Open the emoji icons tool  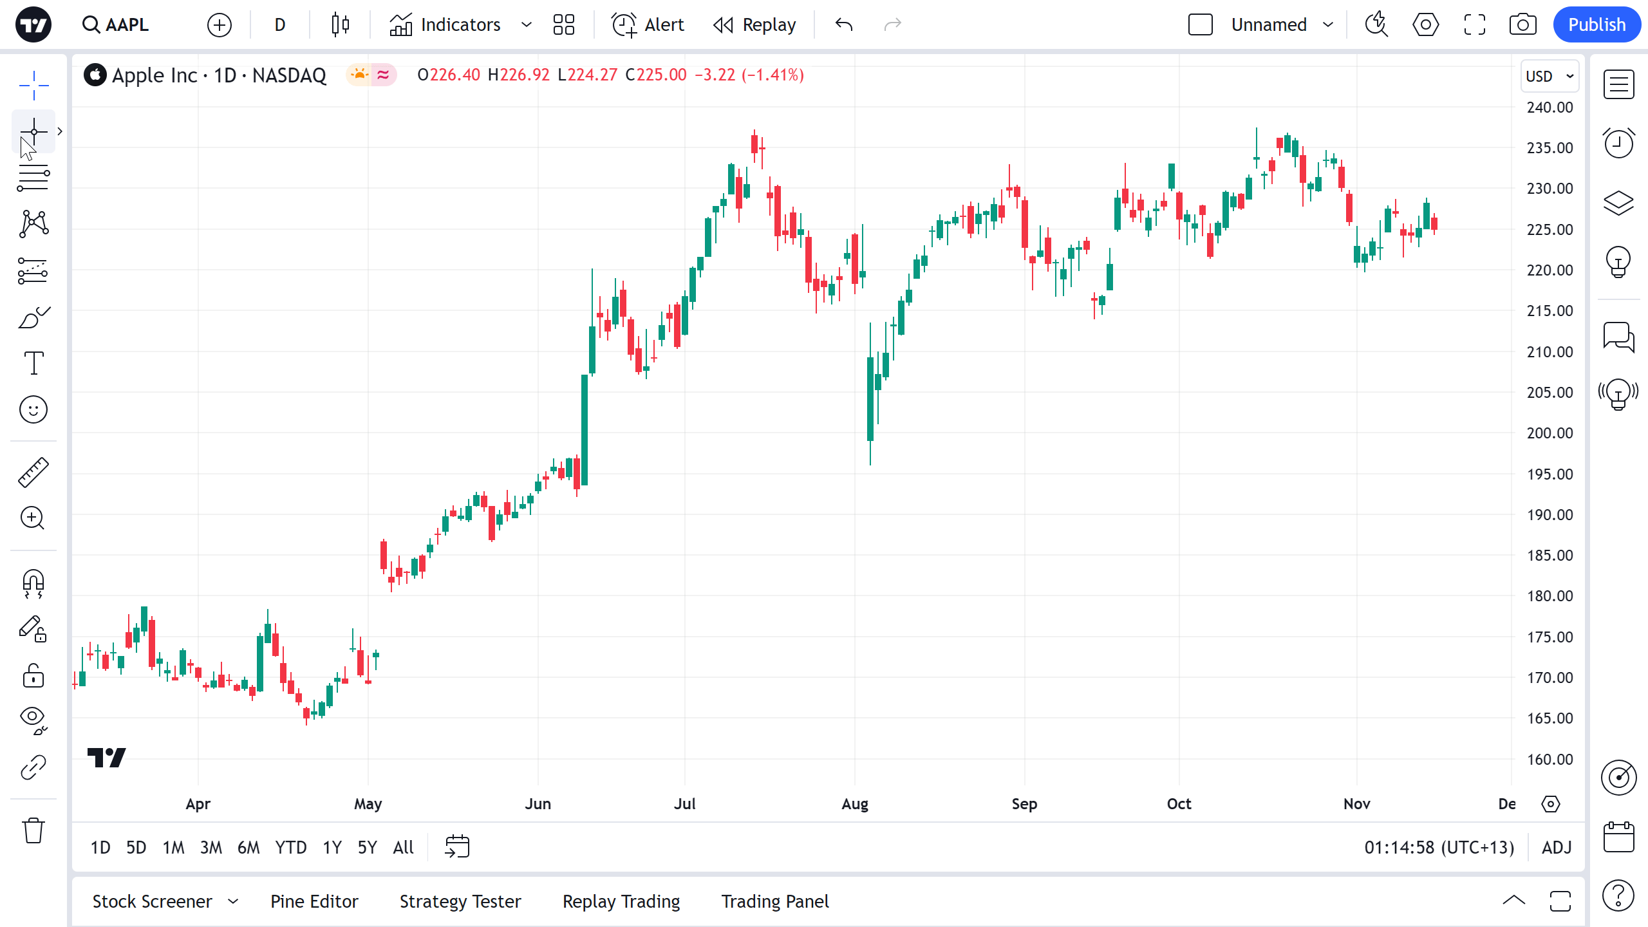click(x=33, y=409)
